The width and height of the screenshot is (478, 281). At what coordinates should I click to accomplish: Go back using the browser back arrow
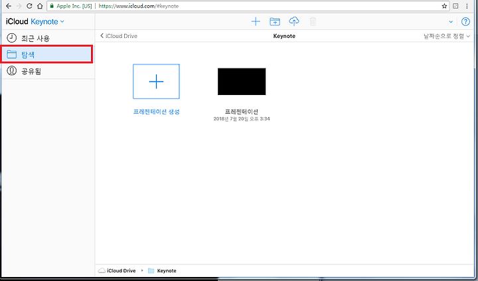coord(8,6)
